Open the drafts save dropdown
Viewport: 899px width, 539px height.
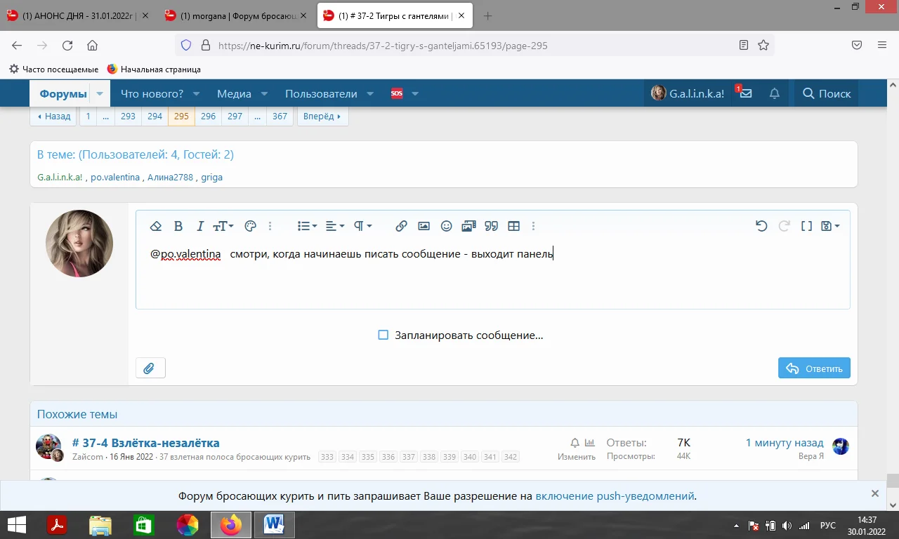coord(830,226)
